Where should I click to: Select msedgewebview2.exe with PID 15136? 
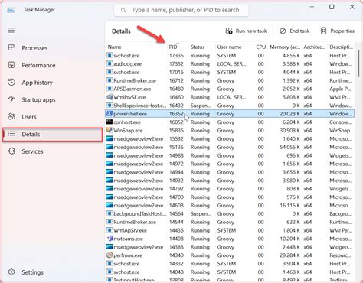(x=230, y=147)
